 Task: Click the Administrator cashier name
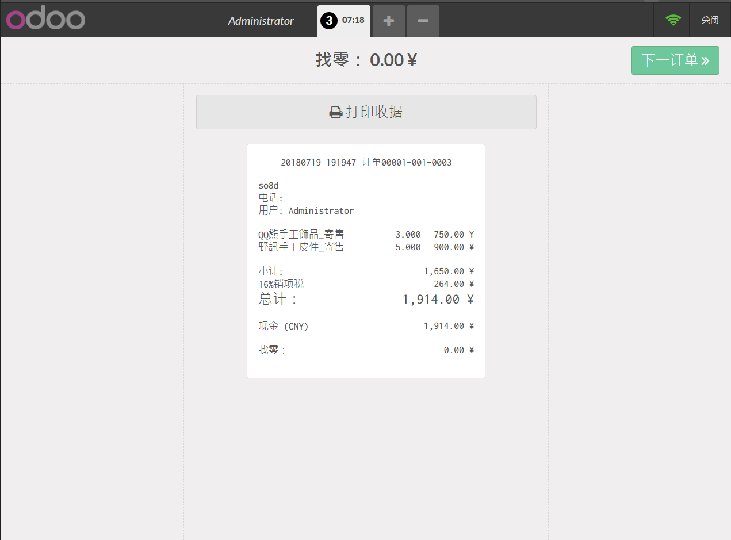261,21
